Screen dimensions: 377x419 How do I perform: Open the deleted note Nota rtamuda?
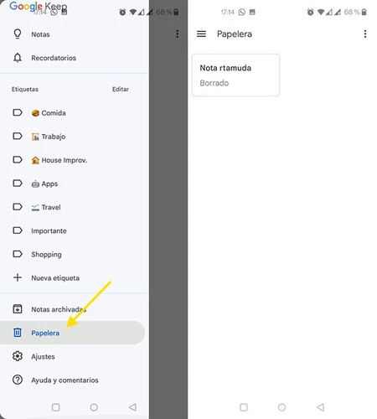point(235,75)
